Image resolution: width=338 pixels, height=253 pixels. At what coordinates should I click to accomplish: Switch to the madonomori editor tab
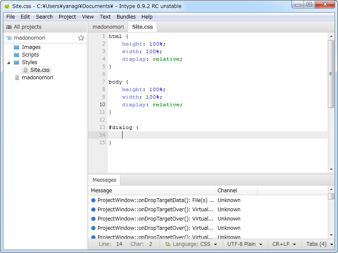tap(108, 27)
